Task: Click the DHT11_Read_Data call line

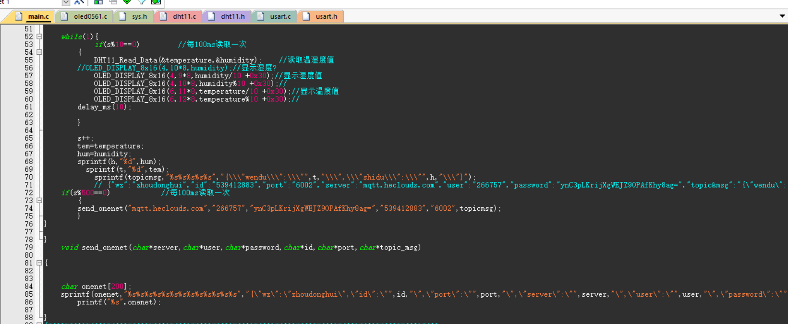Action: tap(178, 60)
